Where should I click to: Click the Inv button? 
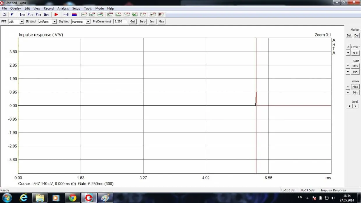[x=152, y=22]
